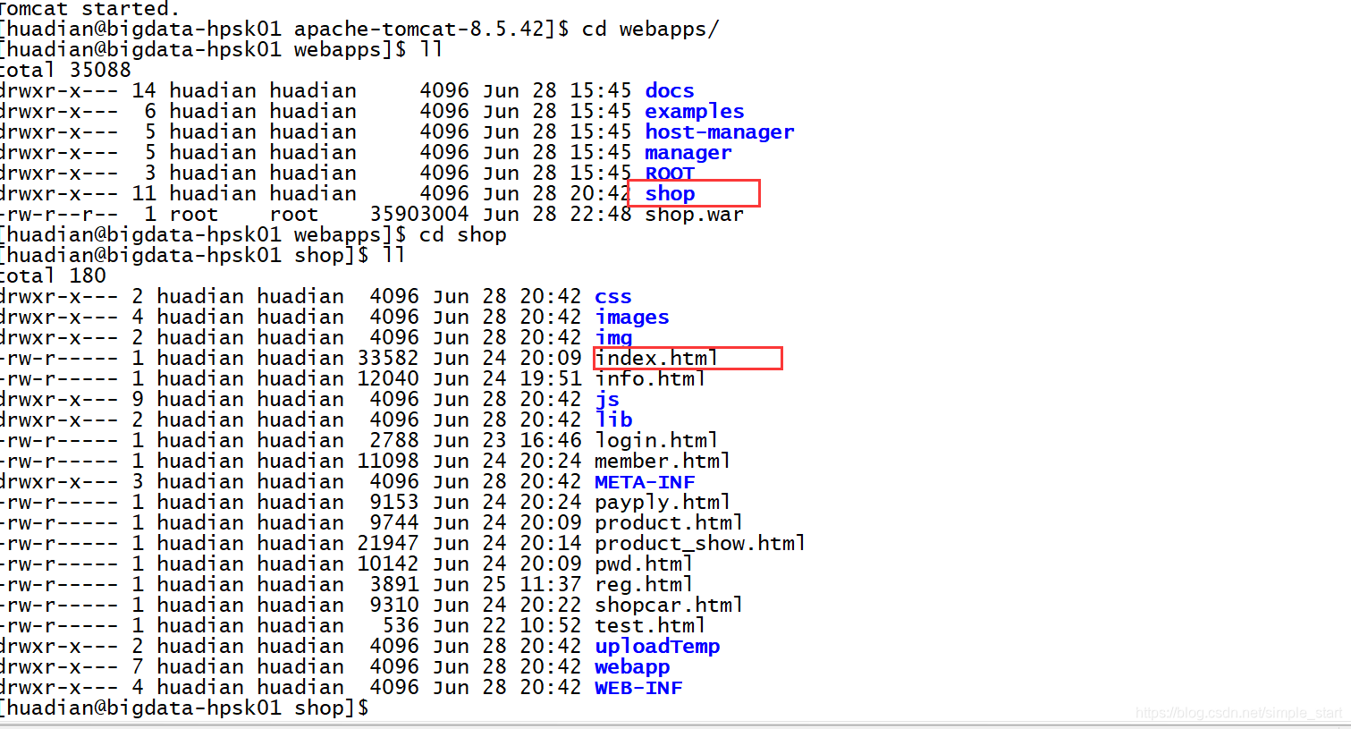This screenshot has height=729, width=1351.
Task: Click the 16:46 timestamp of login.html
Action: pyautogui.click(x=551, y=441)
